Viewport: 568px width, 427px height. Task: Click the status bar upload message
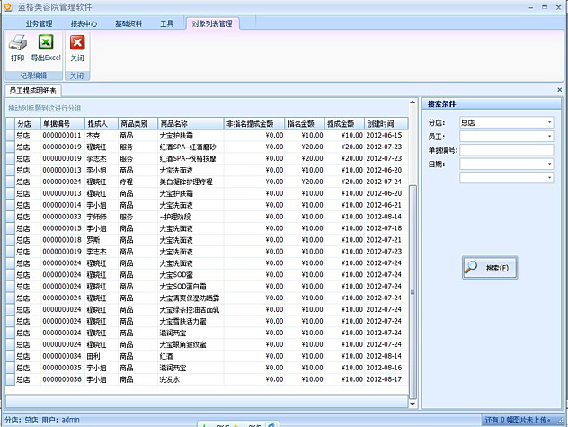pos(518,420)
